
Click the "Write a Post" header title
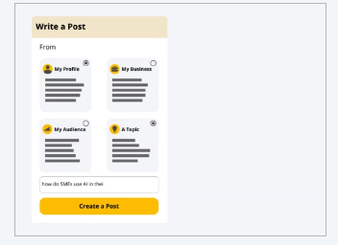click(x=61, y=27)
